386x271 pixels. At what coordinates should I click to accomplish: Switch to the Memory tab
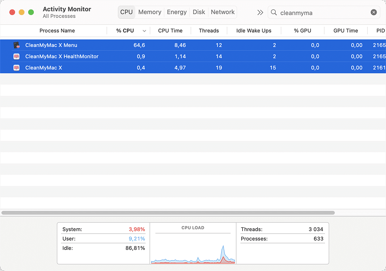(x=150, y=12)
